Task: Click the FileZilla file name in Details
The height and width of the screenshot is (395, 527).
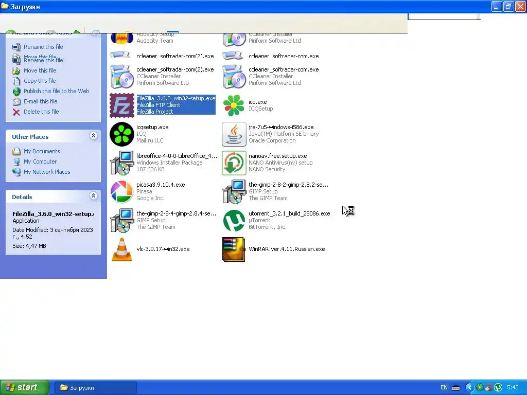Action: (x=53, y=214)
